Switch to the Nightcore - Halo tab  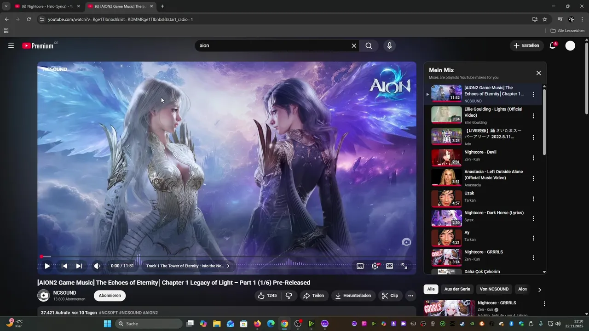(47, 6)
